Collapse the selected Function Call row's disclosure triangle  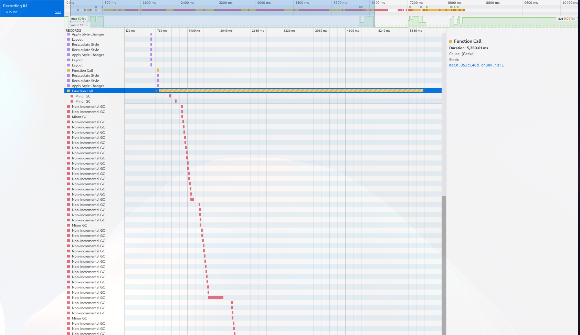coord(156,91)
